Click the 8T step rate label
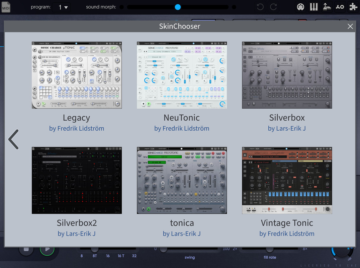 (x=95, y=256)
